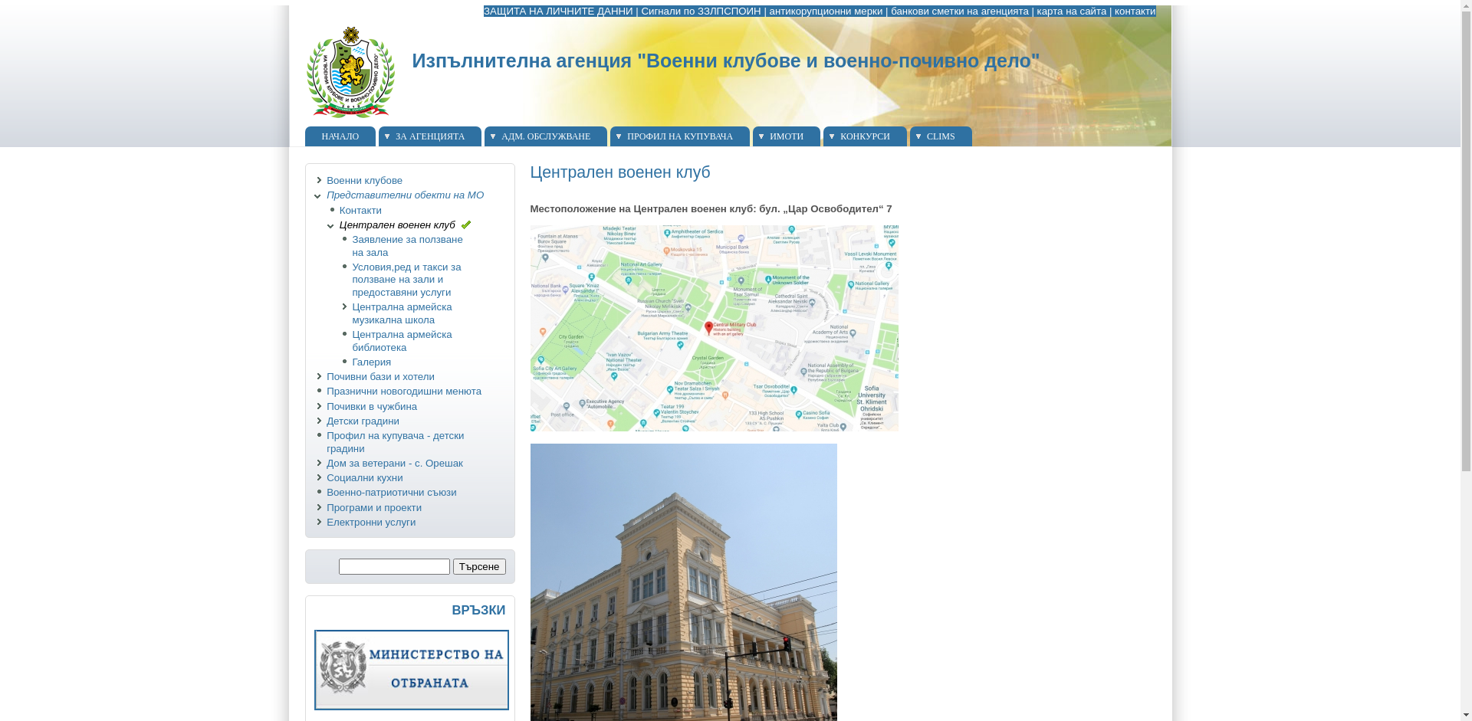Click bullet icon beside Галерия
Viewport: 1472px width, 721px height.
pos(345,361)
